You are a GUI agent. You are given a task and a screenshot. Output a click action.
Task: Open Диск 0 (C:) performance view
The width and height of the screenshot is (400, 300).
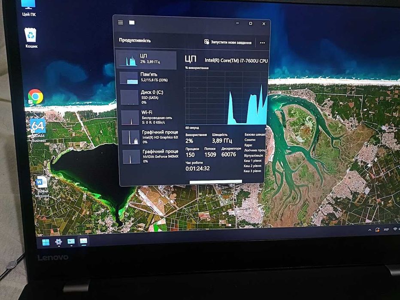click(148, 97)
